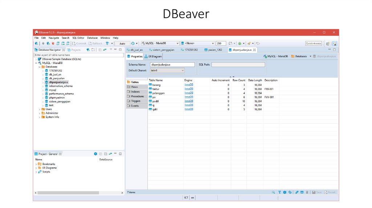This screenshot has height=208, width=372.
Task: Open the Navigate menu
Action: click(x=54, y=38)
